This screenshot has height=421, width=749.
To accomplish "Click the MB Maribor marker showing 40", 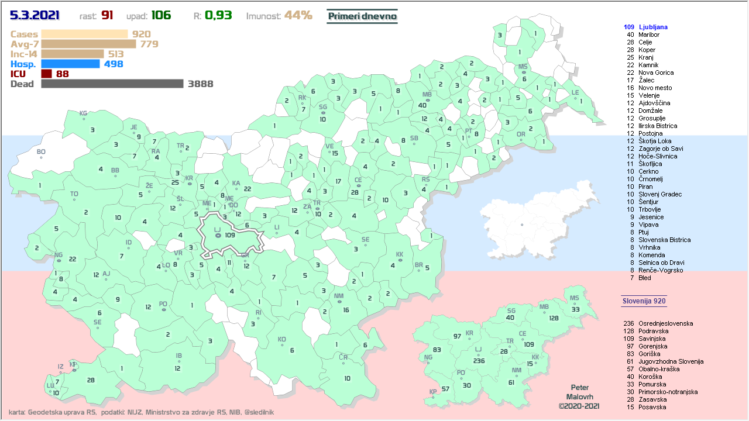I will point(427,101).
